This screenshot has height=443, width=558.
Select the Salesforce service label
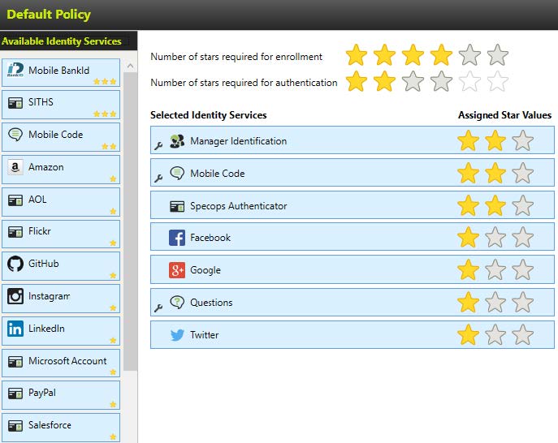pyautogui.click(x=50, y=425)
